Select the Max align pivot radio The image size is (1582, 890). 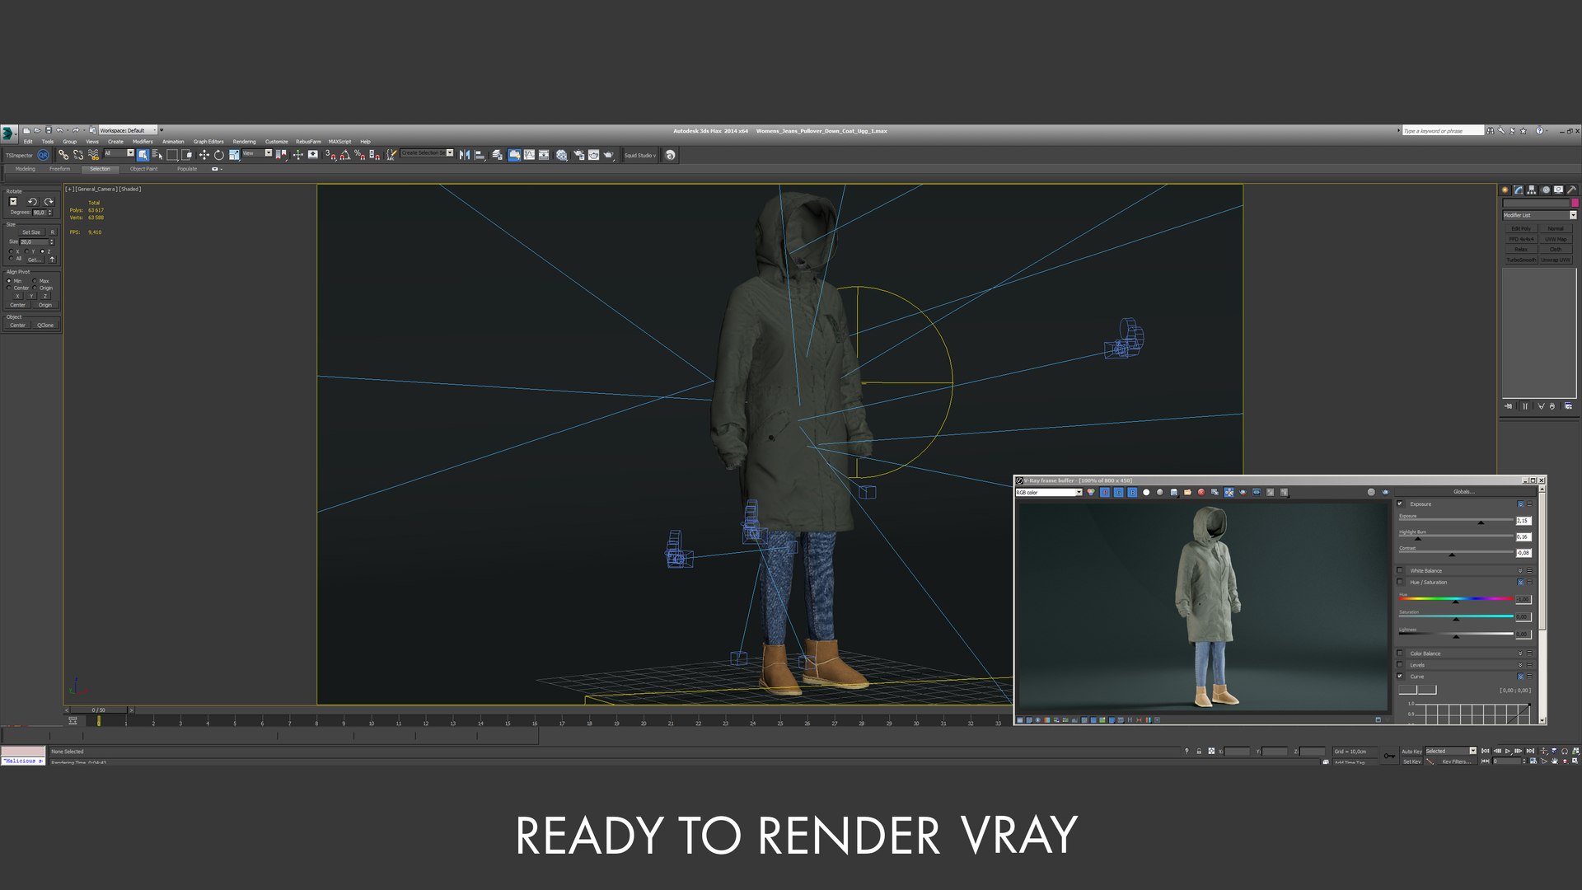tap(35, 280)
